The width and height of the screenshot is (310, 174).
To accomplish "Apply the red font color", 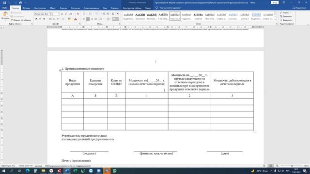I will pos(76,19).
